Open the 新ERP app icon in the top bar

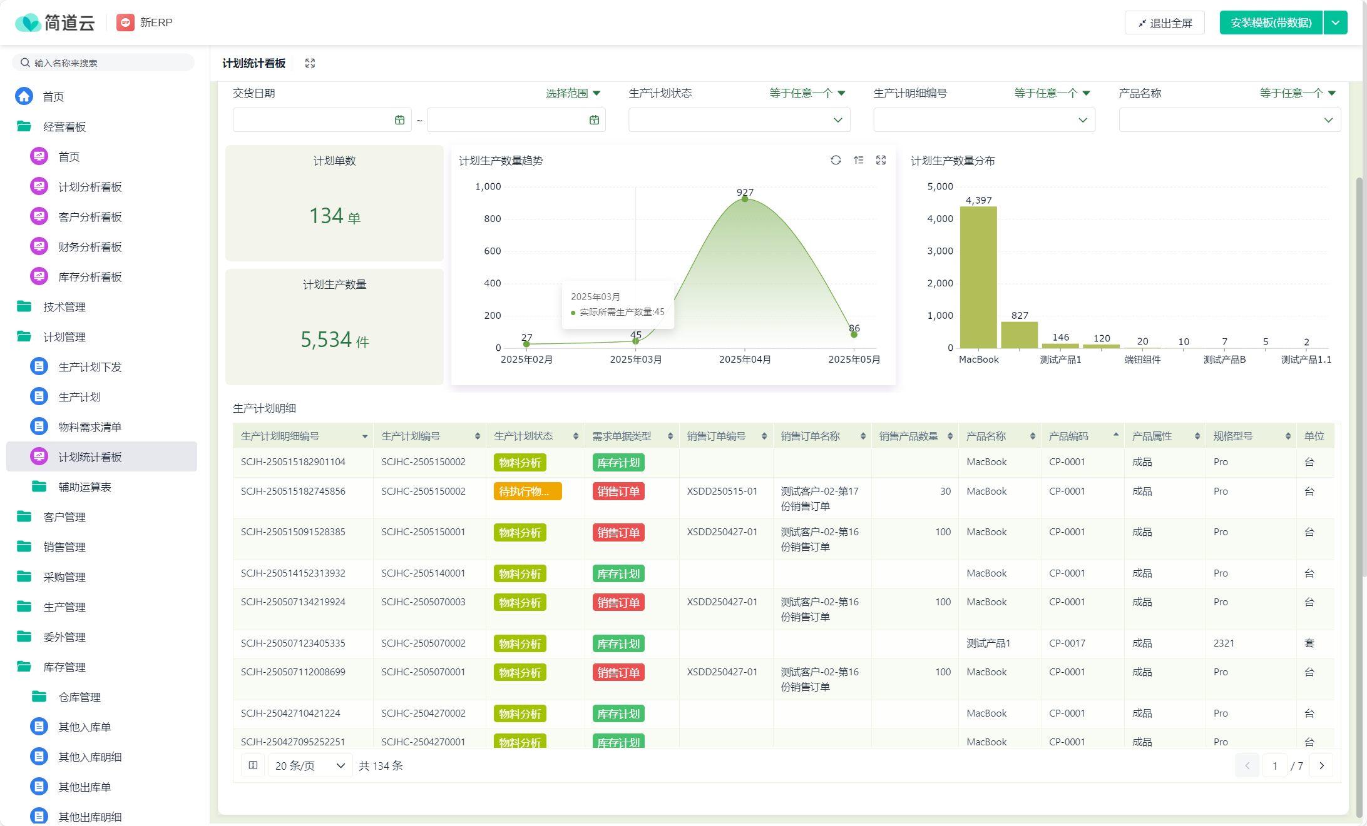click(125, 23)
